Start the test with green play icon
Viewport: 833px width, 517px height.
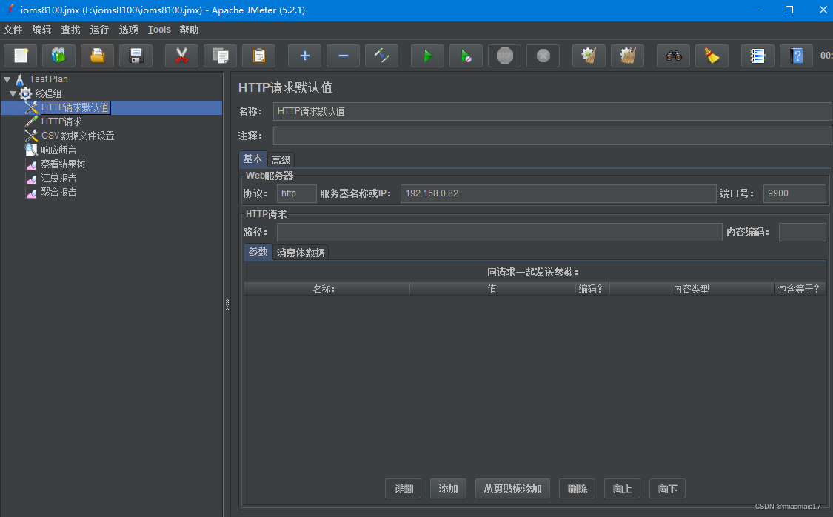pos(427,56)
